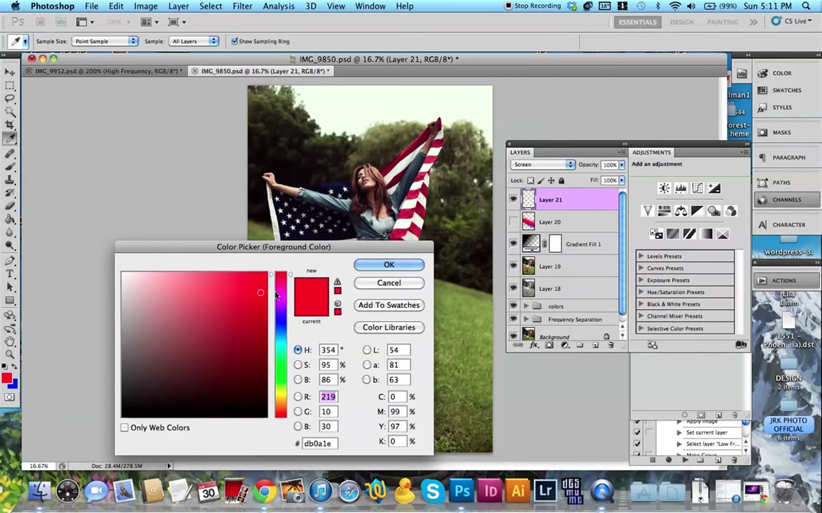The image size is (822, 513).
Task: Add an Exposure adjustment
Action: [x=714, y=188]
